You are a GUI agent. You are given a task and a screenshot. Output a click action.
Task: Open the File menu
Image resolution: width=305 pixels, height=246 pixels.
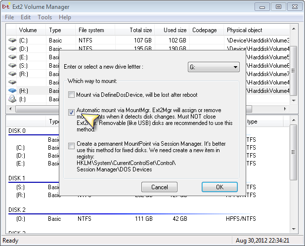(9, 17)
